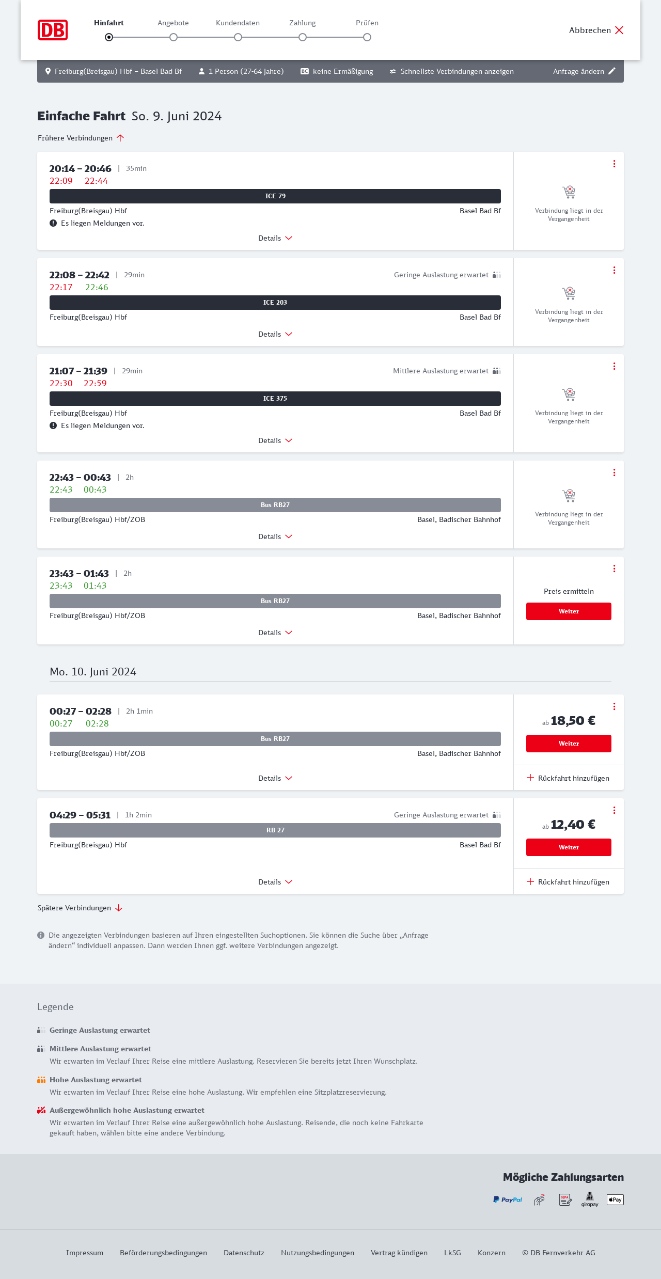Click the pencil icon beside Anfrage ändern
The width and height of the screenshot is (661, 1279).
pyautogui.click(x=612, y=71)
